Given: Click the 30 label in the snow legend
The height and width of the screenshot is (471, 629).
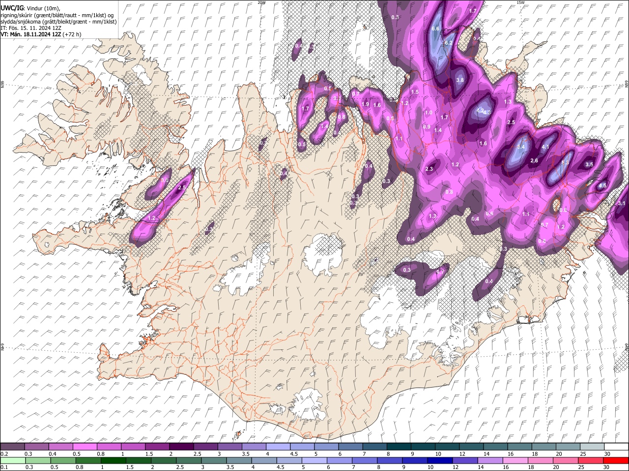Looking at the screenshot, I should 607,454.
